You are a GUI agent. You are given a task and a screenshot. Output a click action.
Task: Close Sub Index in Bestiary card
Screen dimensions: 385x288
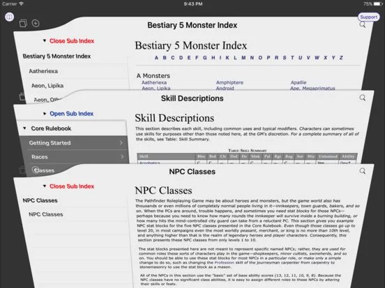[x=72, y=41]
